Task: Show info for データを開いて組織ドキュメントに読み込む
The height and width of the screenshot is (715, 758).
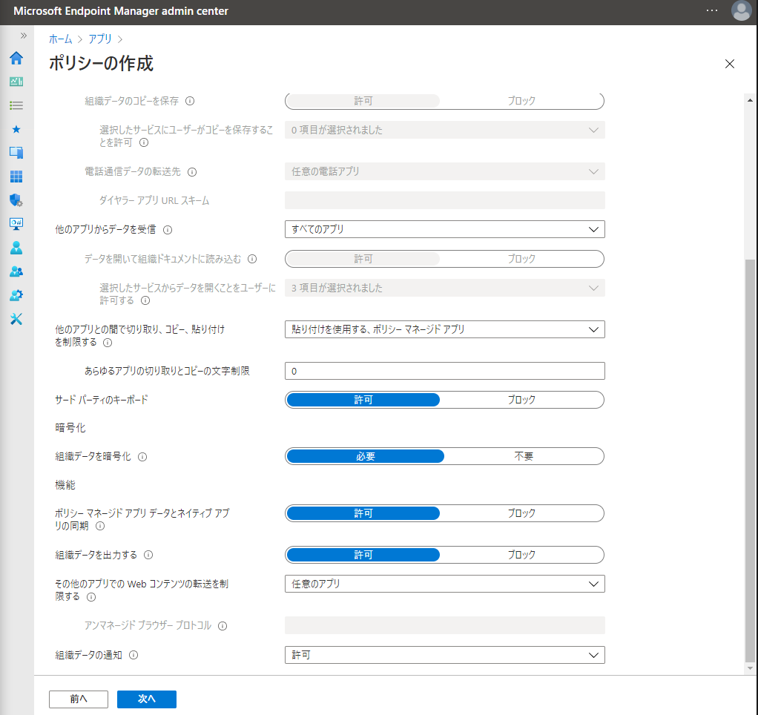Action: 252,259
